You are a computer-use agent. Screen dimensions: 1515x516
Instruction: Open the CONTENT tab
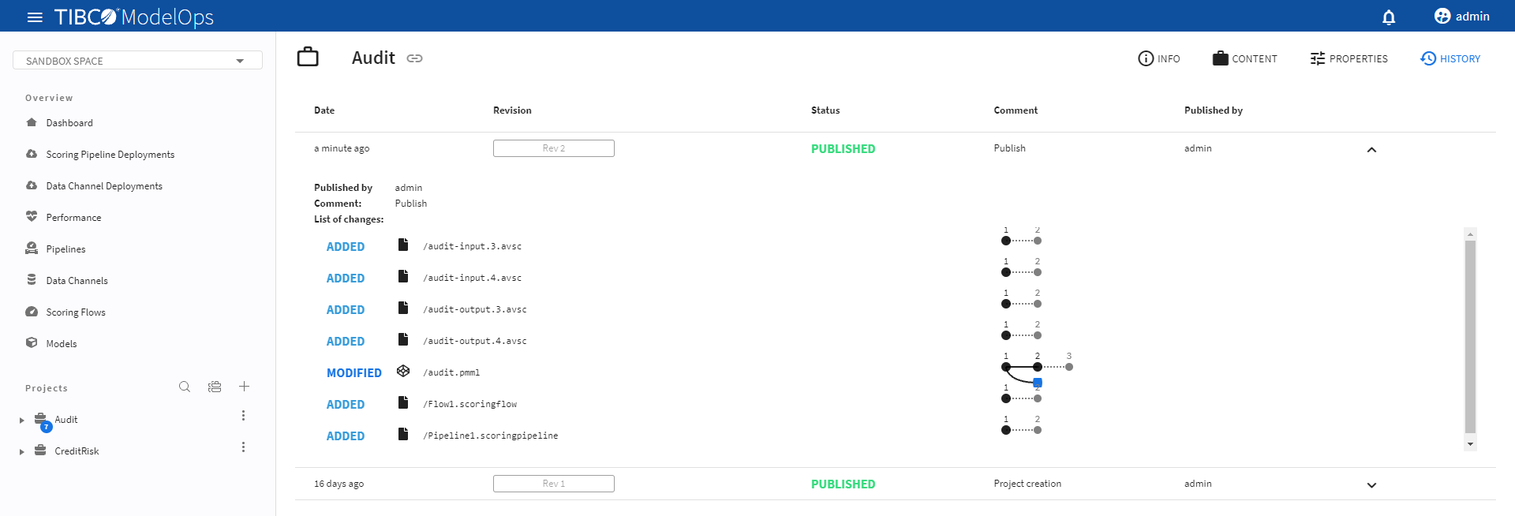point(1245,58)
